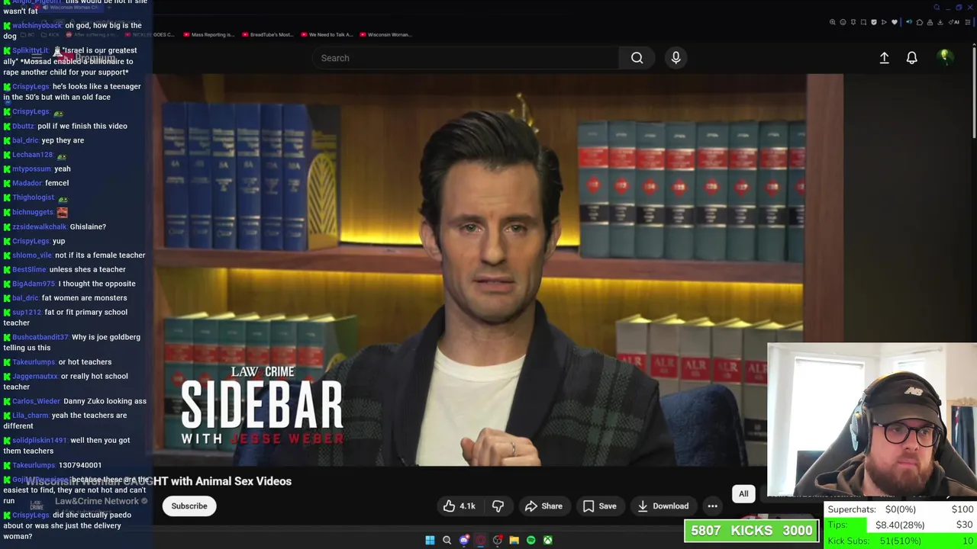Image resolution: width=977 pixels, height=549 pixels.
Task: Click the extensions cube toolbar icon
Action: pos(920,22)
